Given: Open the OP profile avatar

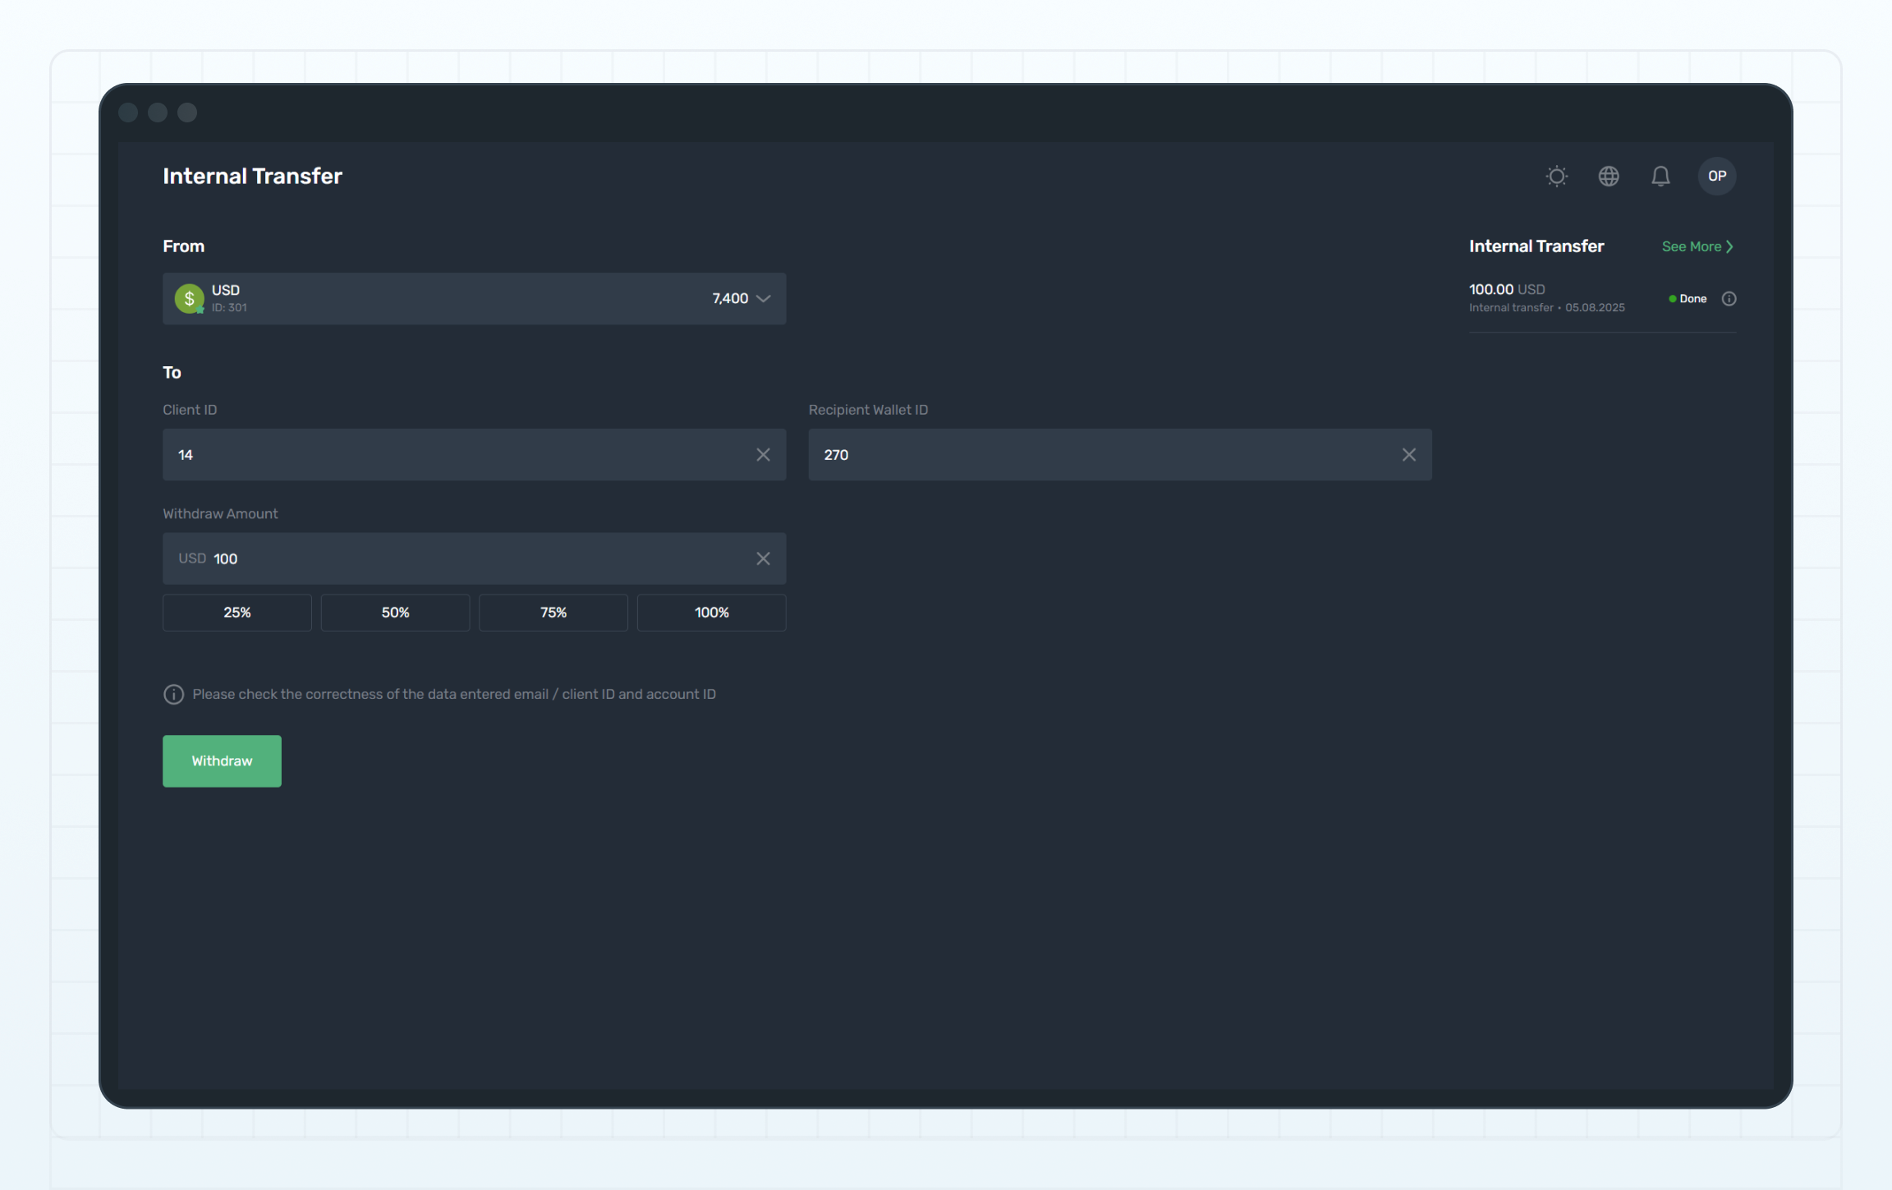Looking at the screenshot, I should point(1716,176).
